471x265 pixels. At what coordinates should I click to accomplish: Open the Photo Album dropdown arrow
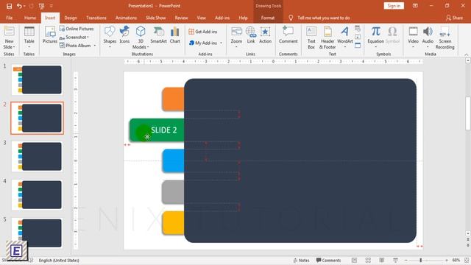click(x=95, y=46)
